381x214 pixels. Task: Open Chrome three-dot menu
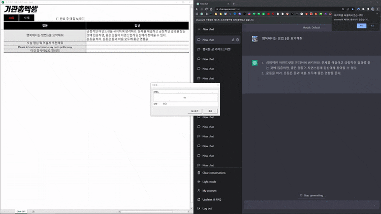(378, 9)
